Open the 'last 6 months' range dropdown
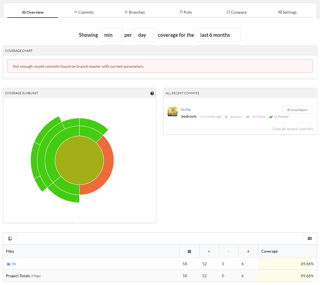Viewport: 320px width, 285px height. tap(218, 35)
